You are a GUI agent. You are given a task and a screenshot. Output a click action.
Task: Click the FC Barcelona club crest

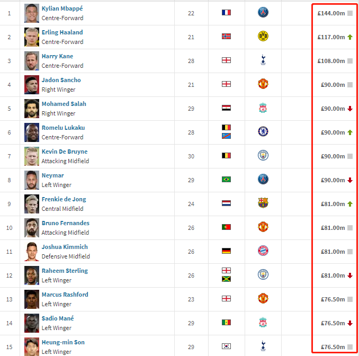[x=263, y=203]
